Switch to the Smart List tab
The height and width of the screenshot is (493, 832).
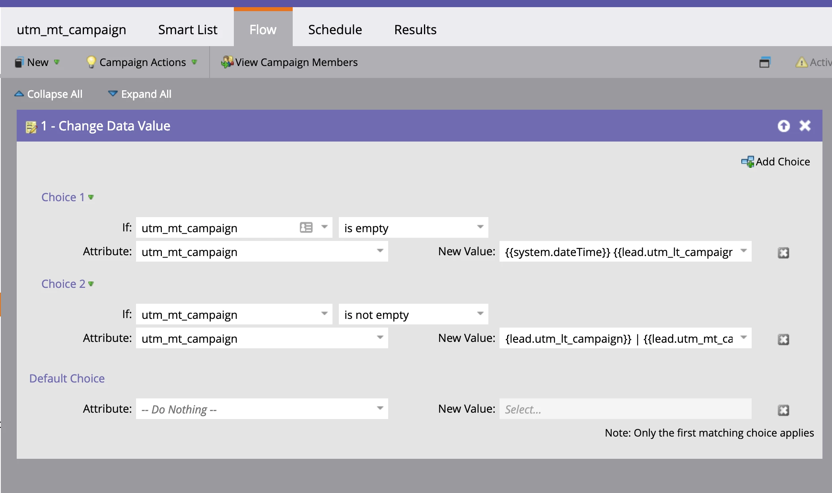click(188, 30)
